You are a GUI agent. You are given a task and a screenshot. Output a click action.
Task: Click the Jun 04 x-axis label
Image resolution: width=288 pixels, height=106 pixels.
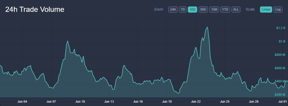tap(22, 102)
